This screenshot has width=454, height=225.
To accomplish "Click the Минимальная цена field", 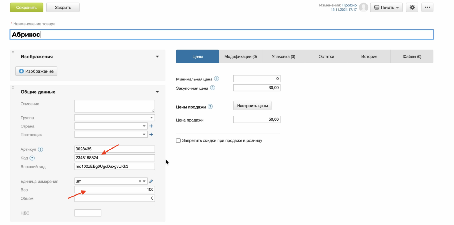I will tap(257, 79).
